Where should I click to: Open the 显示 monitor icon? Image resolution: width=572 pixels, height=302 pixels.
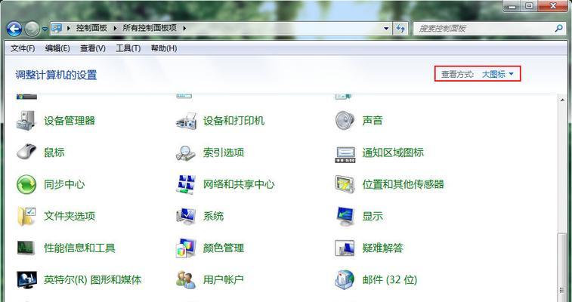click(345, 216)
